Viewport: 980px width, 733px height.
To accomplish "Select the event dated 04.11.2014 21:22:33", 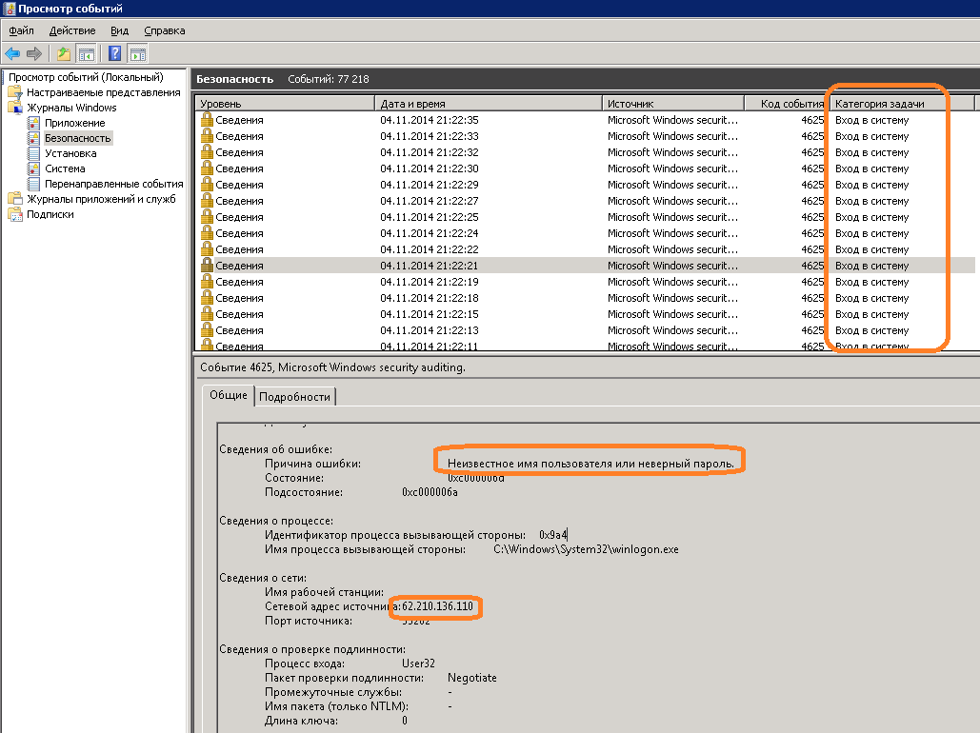I will pos(585,135).
